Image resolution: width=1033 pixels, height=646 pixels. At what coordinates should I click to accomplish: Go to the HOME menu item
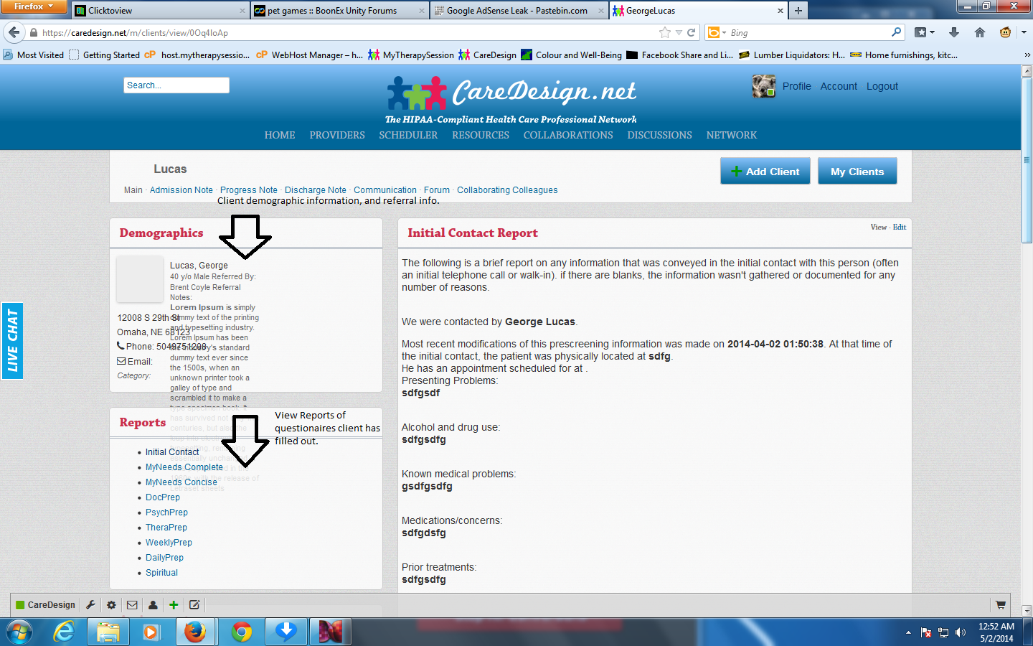click(x=280, y=135)
